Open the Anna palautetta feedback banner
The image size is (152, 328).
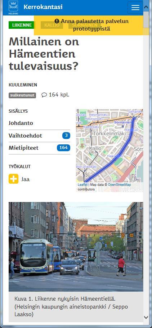91,25
